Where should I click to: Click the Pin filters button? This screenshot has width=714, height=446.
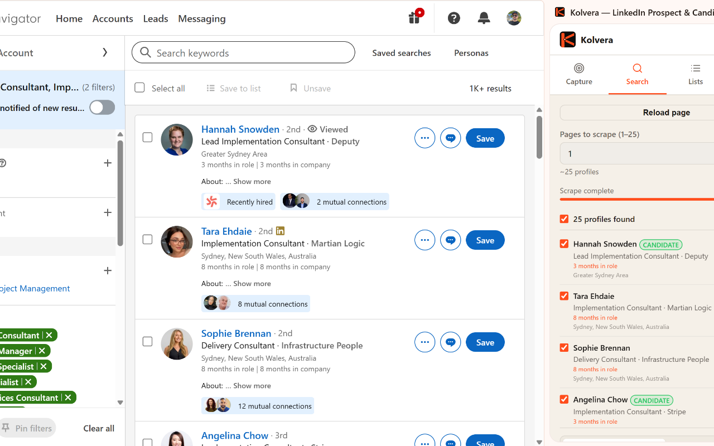pyautogui.click(x=27, y=428)
